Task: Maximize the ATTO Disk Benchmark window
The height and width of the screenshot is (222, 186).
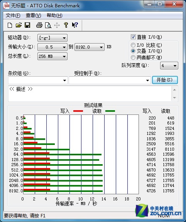Action: point(160,4)
